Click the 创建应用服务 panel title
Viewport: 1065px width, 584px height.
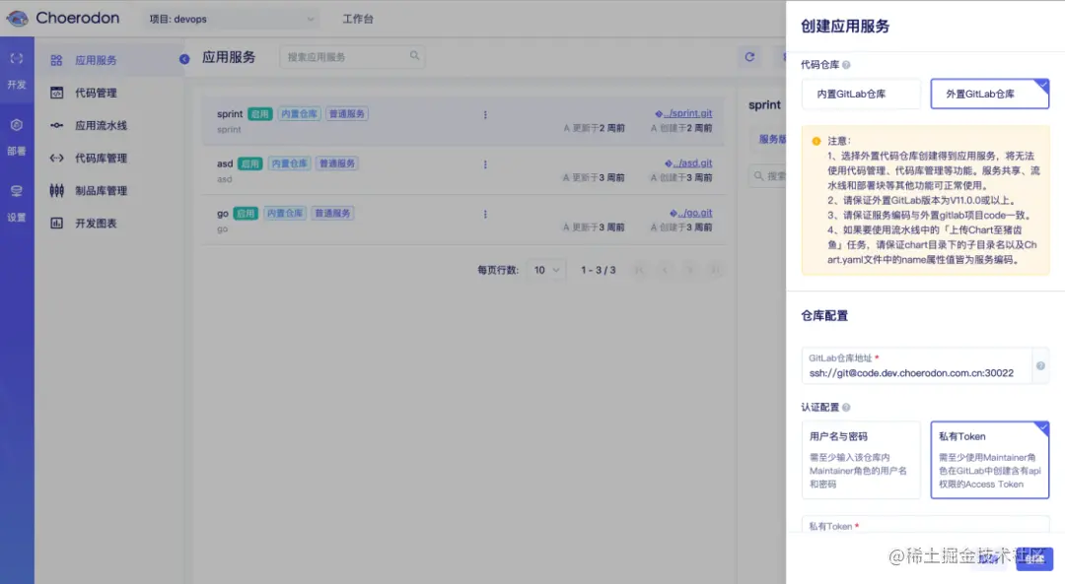click(845, 27)
